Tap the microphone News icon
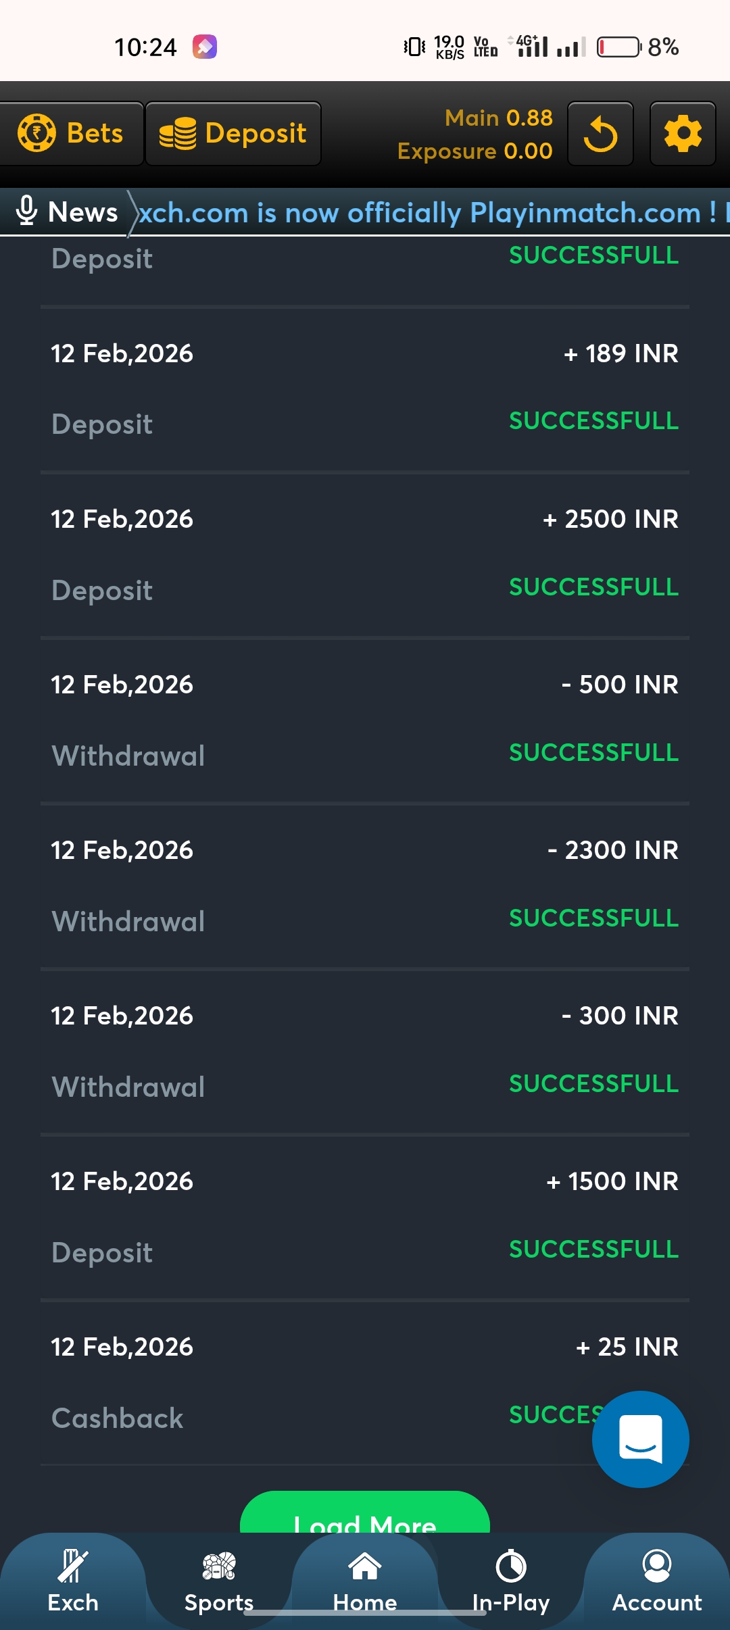This screenshot has height=1630, width=730. tap(27, 212)
